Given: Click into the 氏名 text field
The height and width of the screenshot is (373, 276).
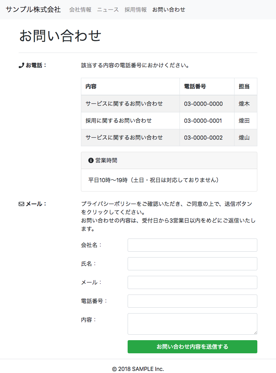Looking at the screenshot, I should point(192,264).
